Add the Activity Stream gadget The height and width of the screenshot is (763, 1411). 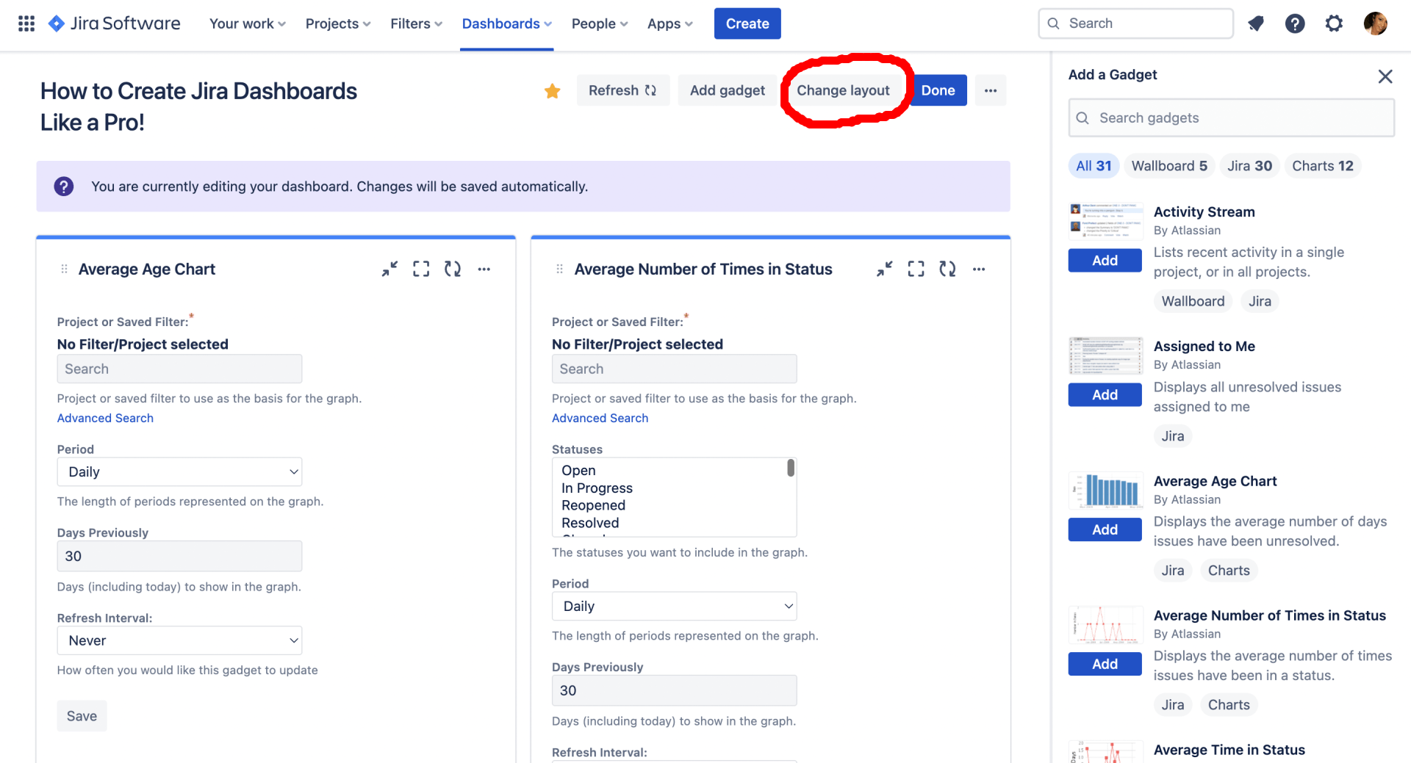1105,261
